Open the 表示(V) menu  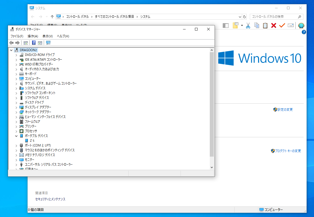tap(47, 36)
